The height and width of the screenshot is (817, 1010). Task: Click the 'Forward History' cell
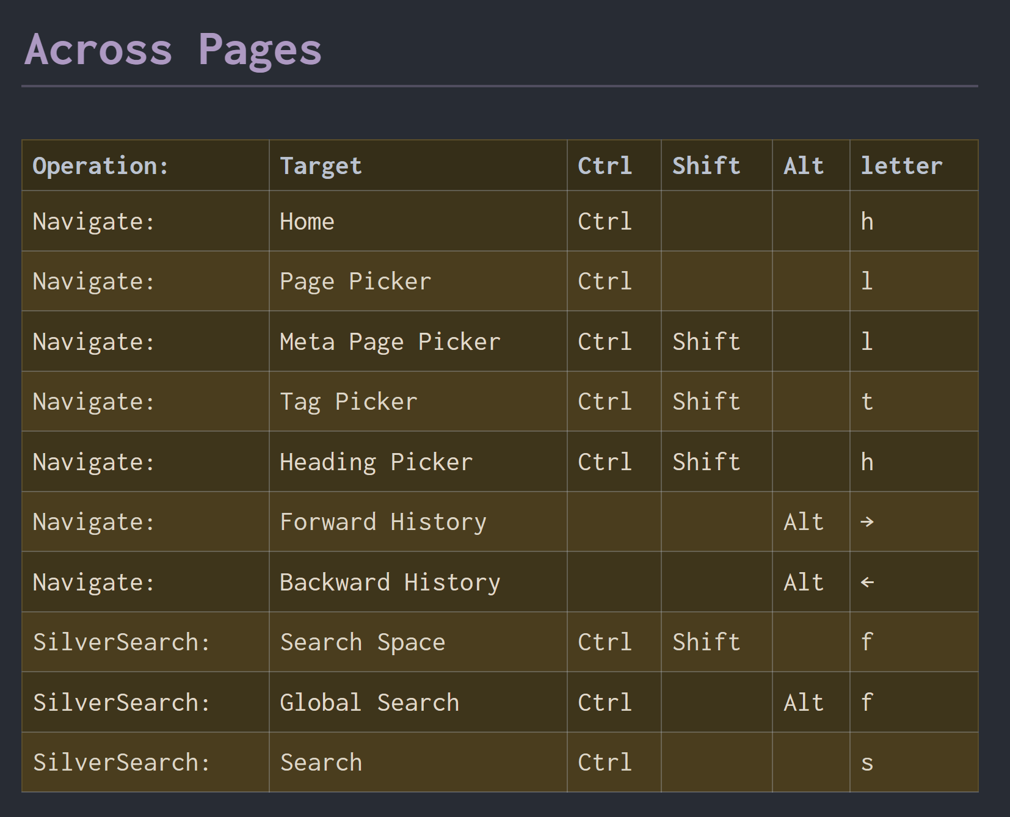click(383, 522)
